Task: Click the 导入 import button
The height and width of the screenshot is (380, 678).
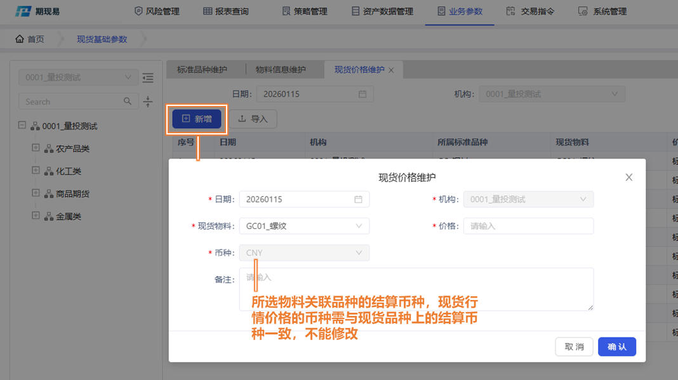Action: pos(253,119)
